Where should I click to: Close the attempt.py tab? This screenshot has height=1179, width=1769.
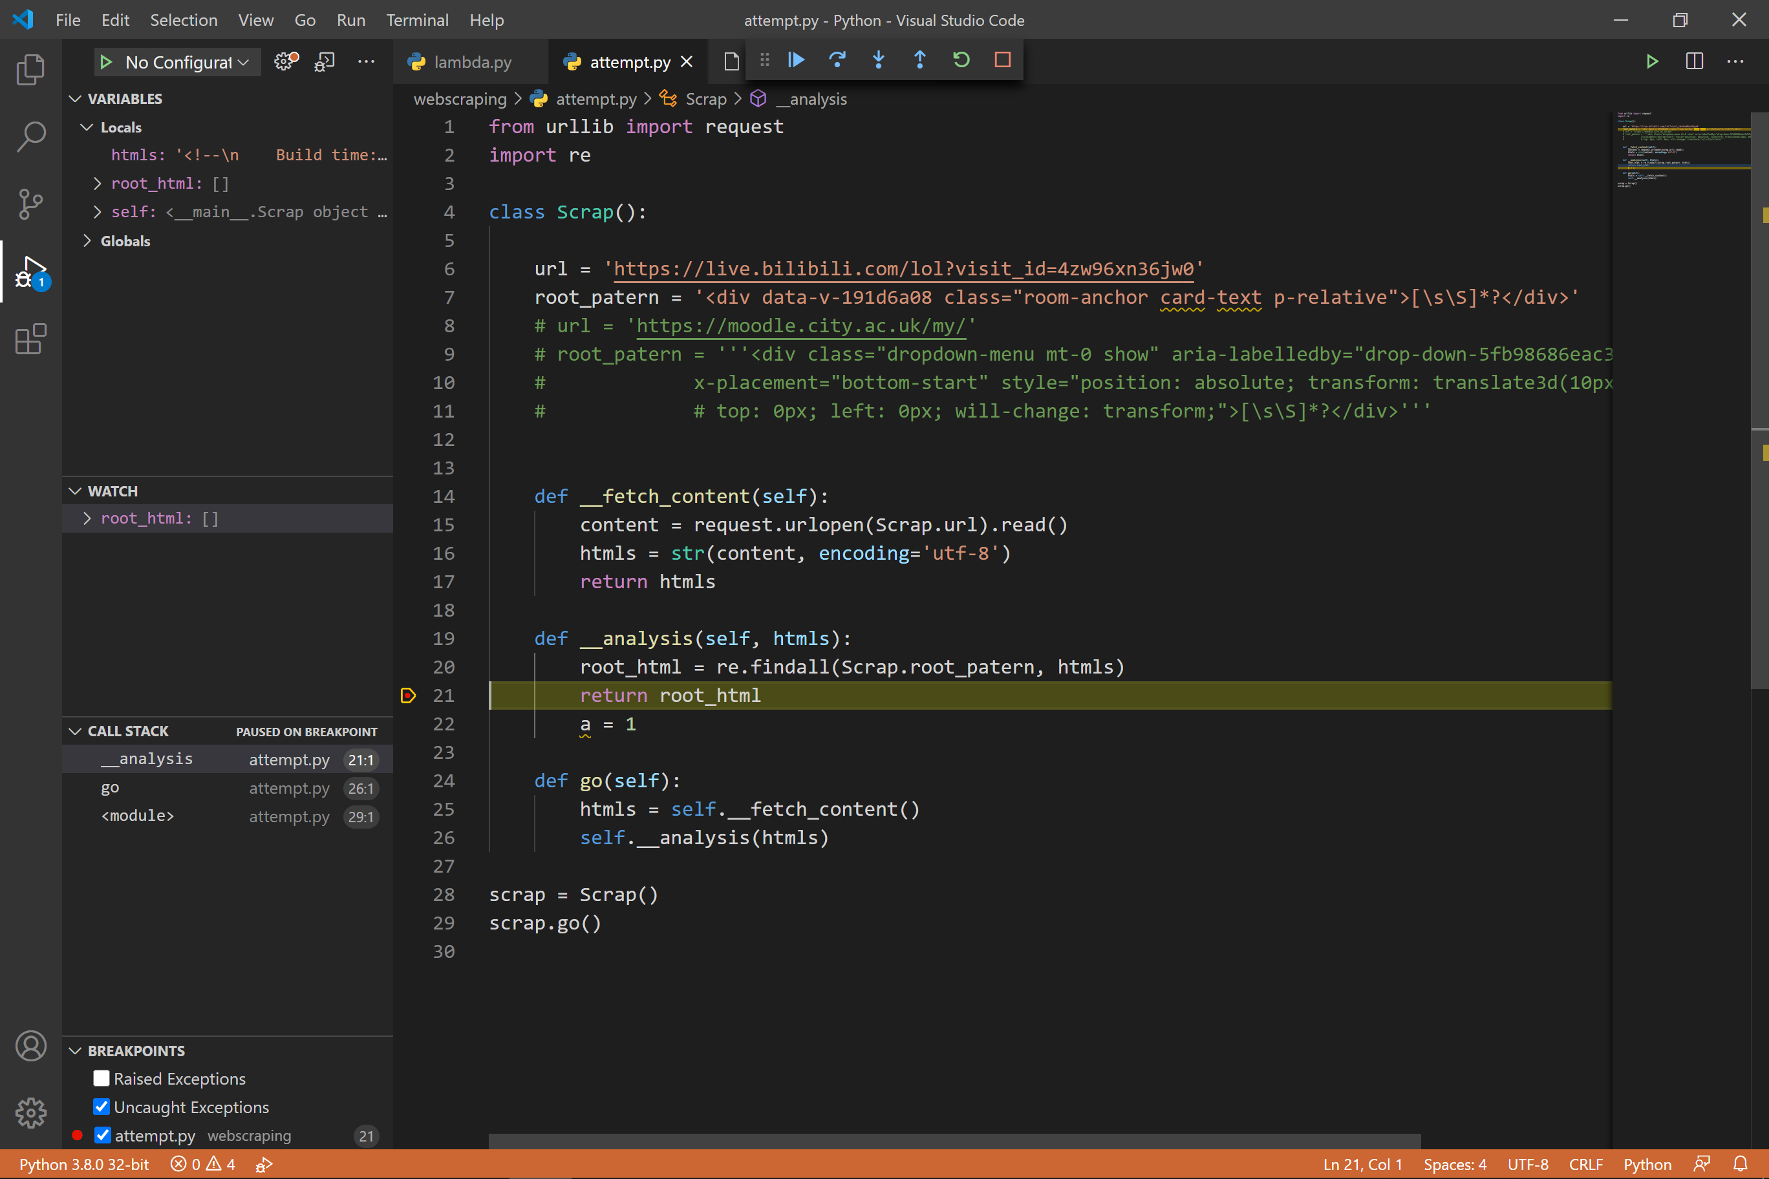coord(687,61)
